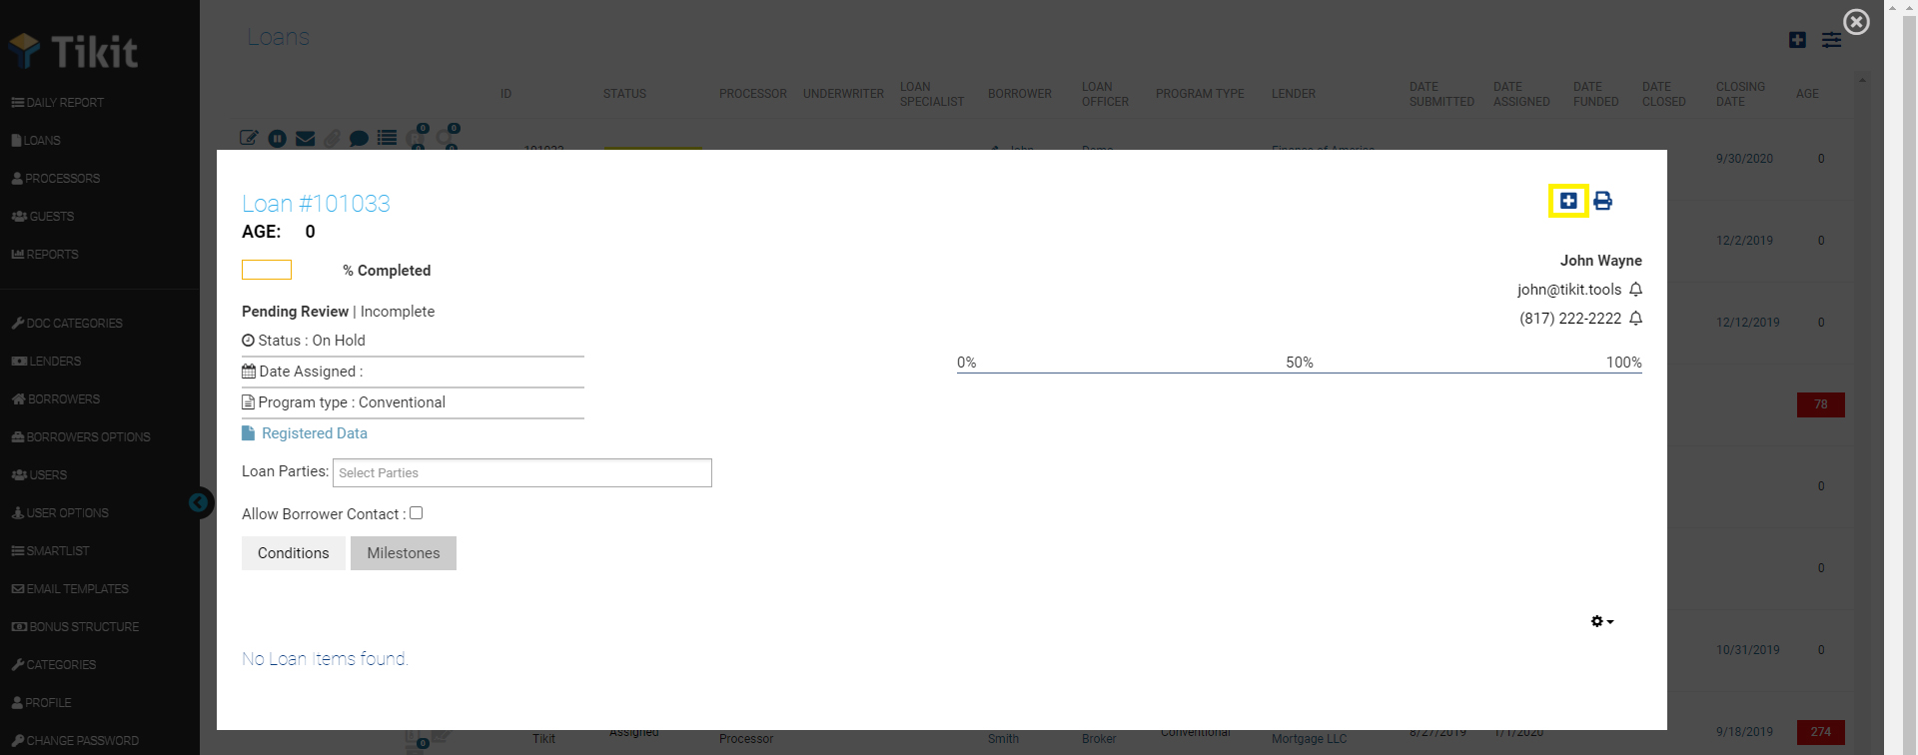Screen dimensions: 1918x755
Task: Click the list icon on loan row
Action: click(388, 138)
